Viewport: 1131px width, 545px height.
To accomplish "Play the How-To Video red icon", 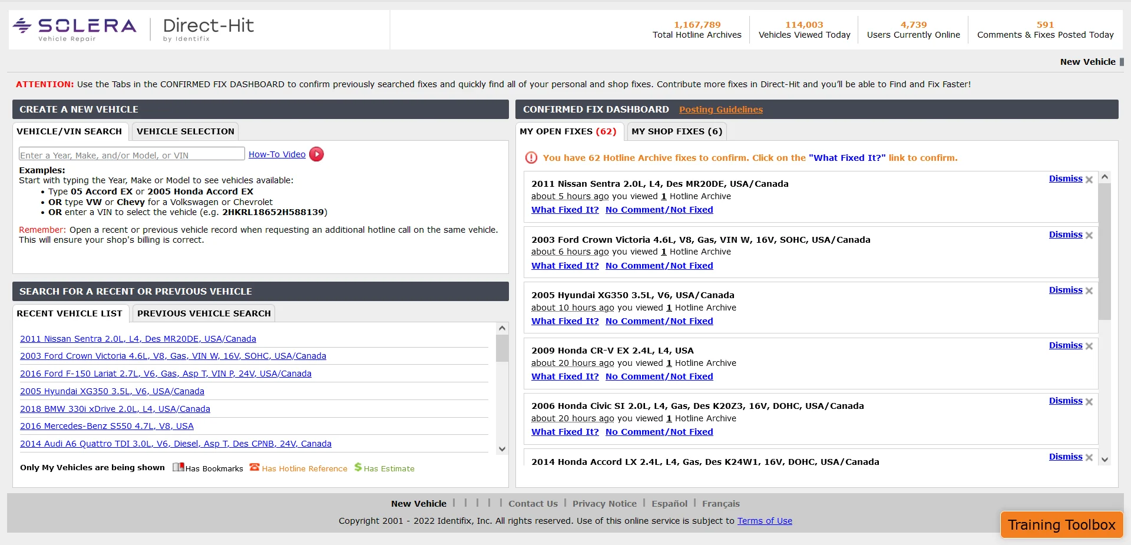I will (316, 154).
